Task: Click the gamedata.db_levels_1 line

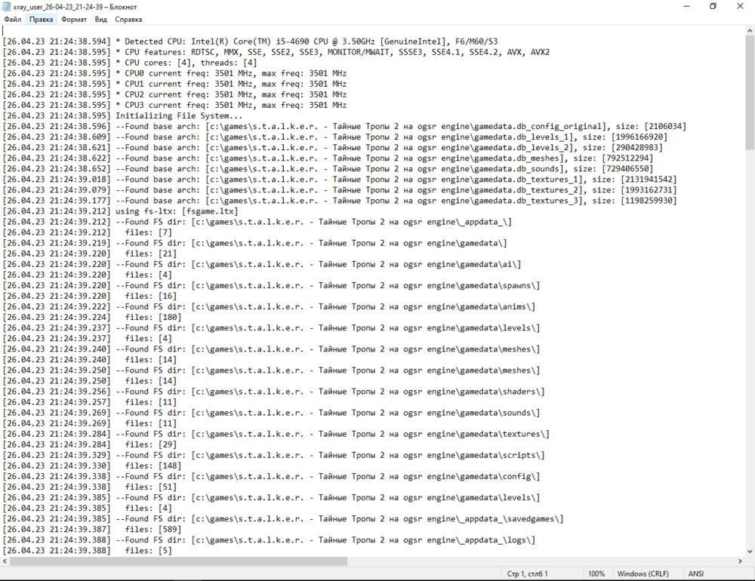Action: 335,137
